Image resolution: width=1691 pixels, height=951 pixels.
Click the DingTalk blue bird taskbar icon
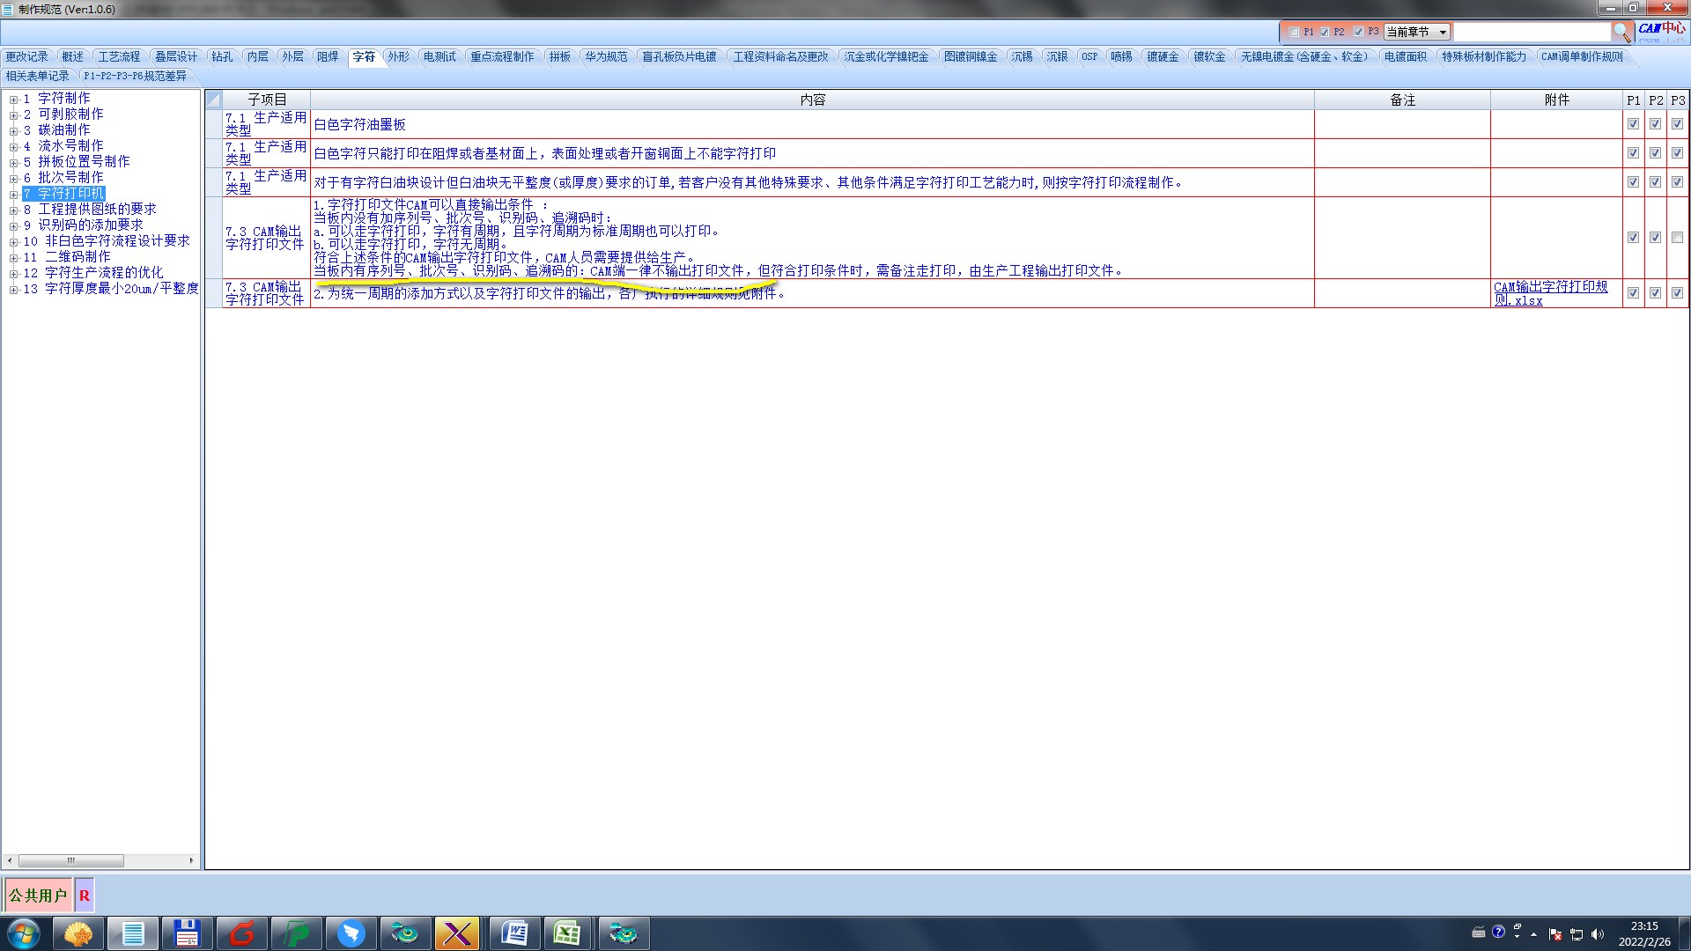pyautogui.click(x=351, y=933)
